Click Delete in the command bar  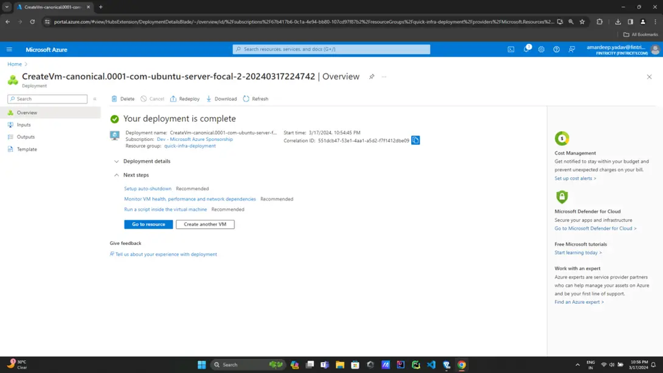pyautogui.click(x=123, y=99)
